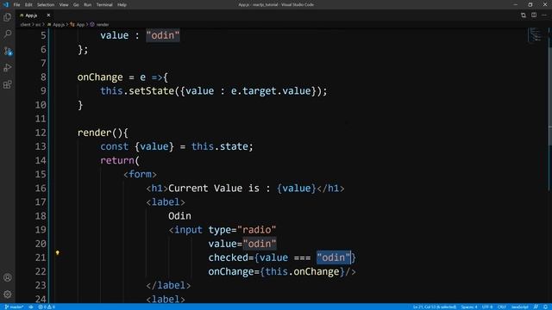Click the lightbulb quick-fix icon on line 21
The width and height of the screenshot is (552, 310).
pos(58,252)
